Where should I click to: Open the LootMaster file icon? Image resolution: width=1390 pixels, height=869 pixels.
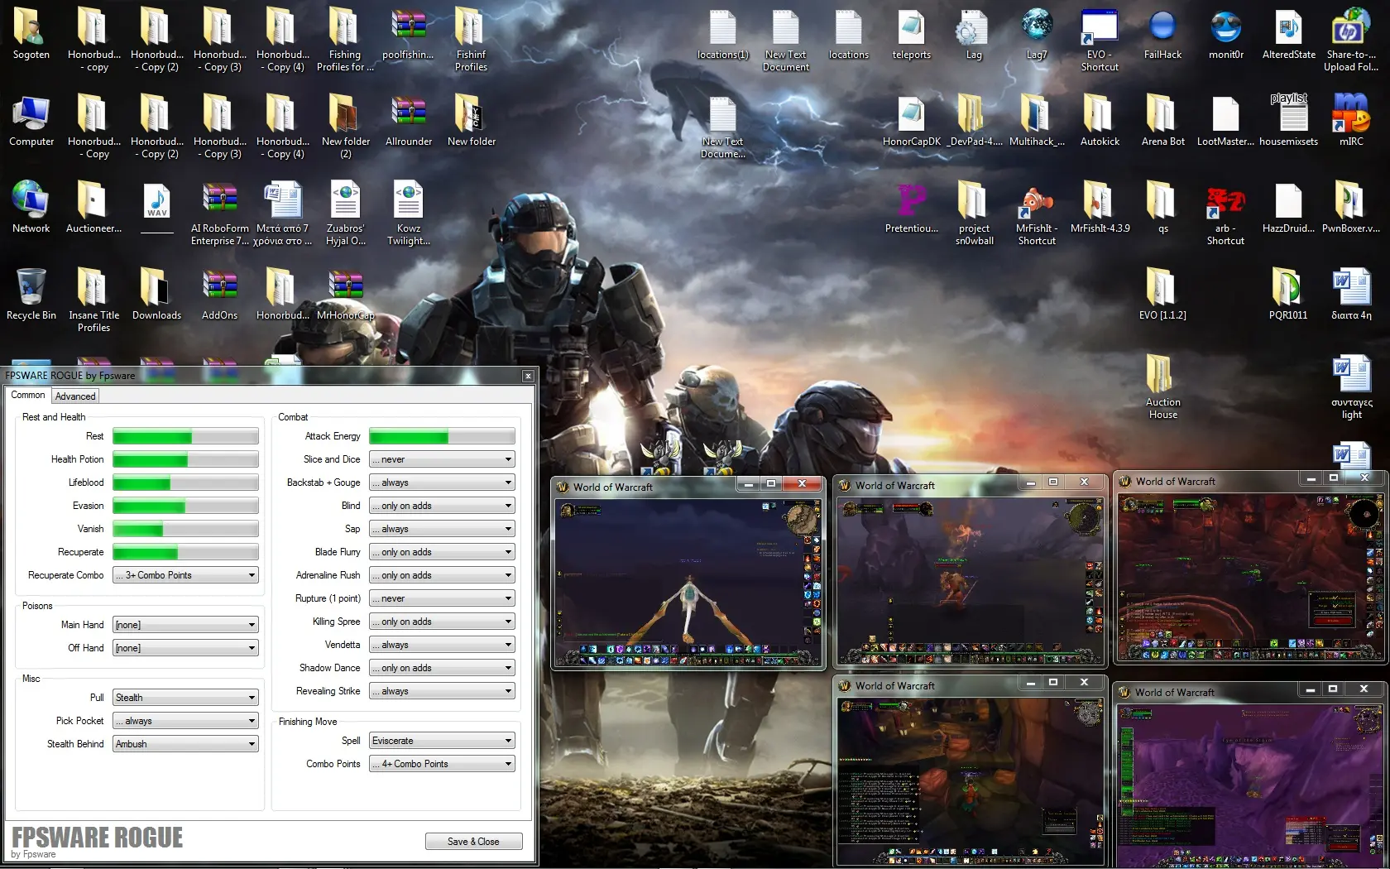coord(1225,121)
